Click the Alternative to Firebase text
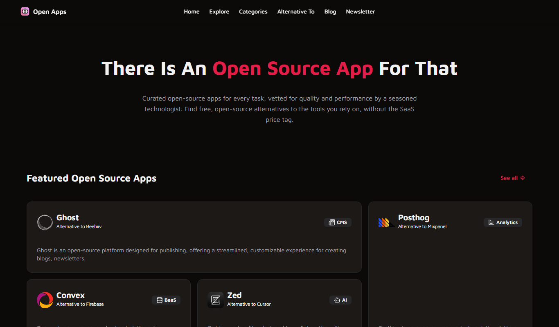Viewport: 559px width, 327px height. click(x=80, y=304)
